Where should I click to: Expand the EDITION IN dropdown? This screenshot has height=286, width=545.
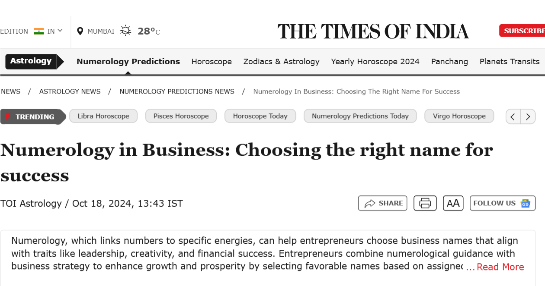pyautogui.click(x=60, y=31)
